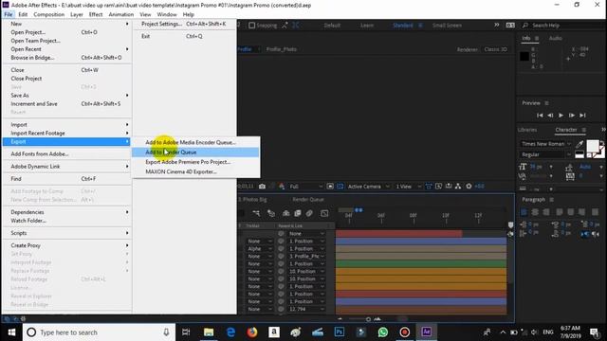Jump to last frame in Preview
The width and height of the screenshot is (607, 341).
click(582, 116)
